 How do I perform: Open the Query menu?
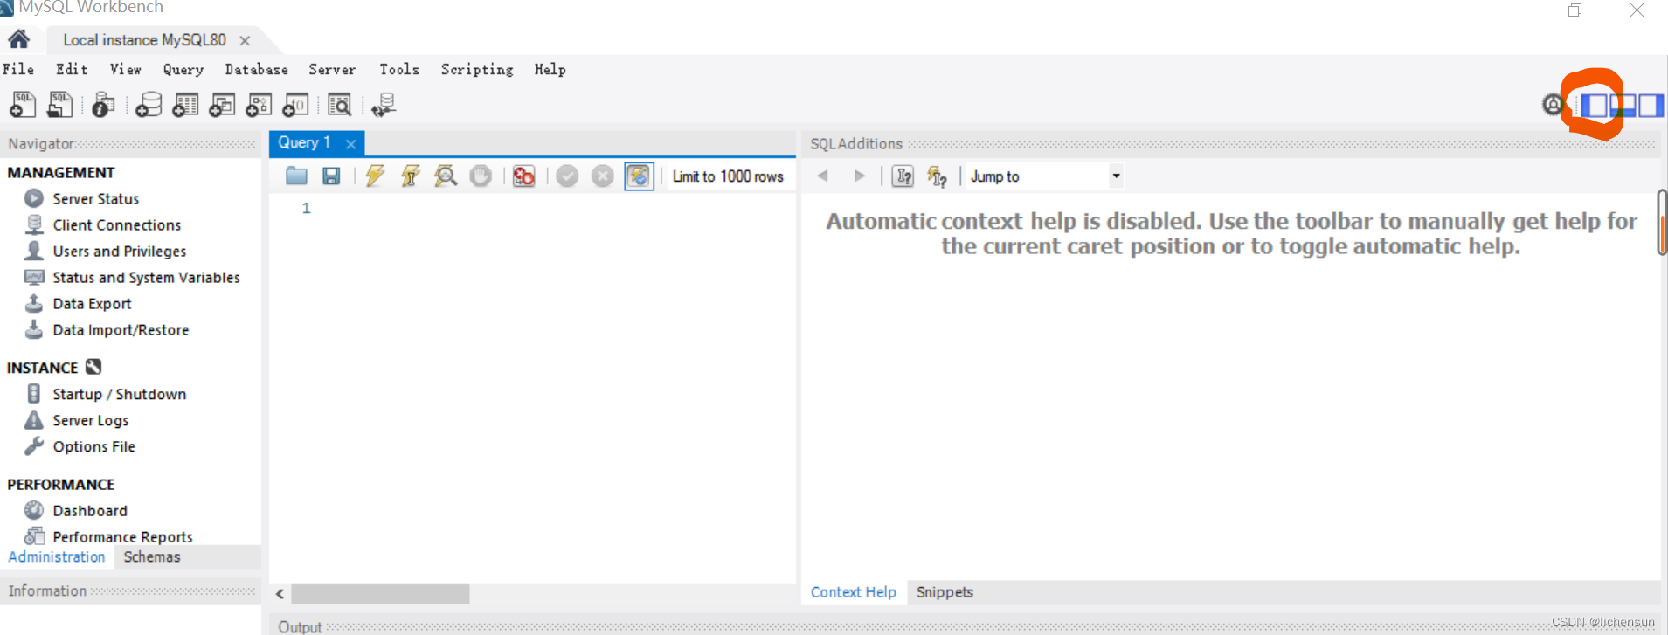tap(183, 69)
